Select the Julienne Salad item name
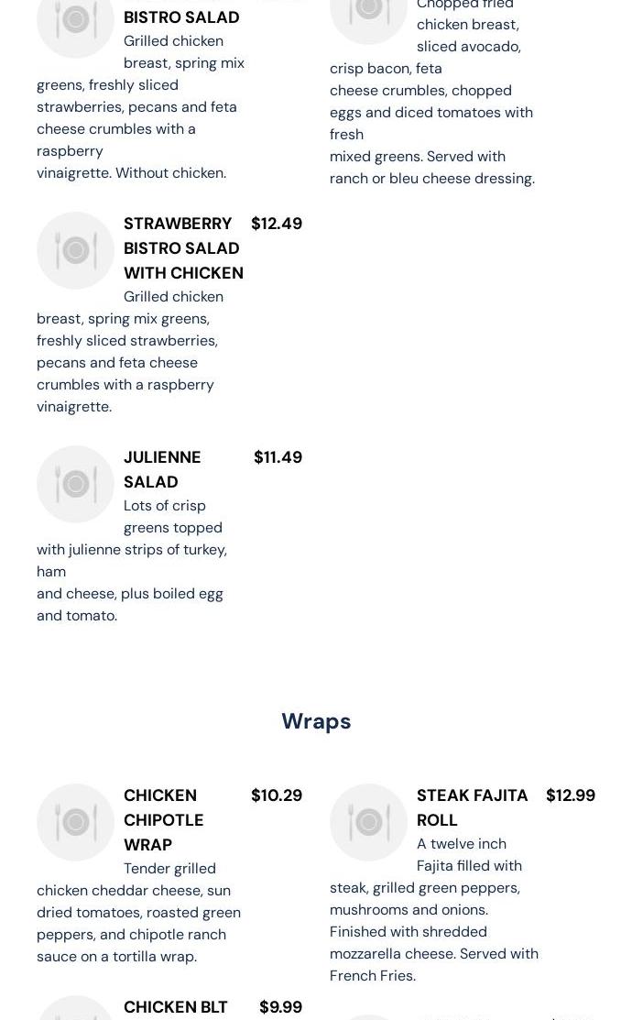Viewport: 632px width, 1020px height. click(162, 468)
